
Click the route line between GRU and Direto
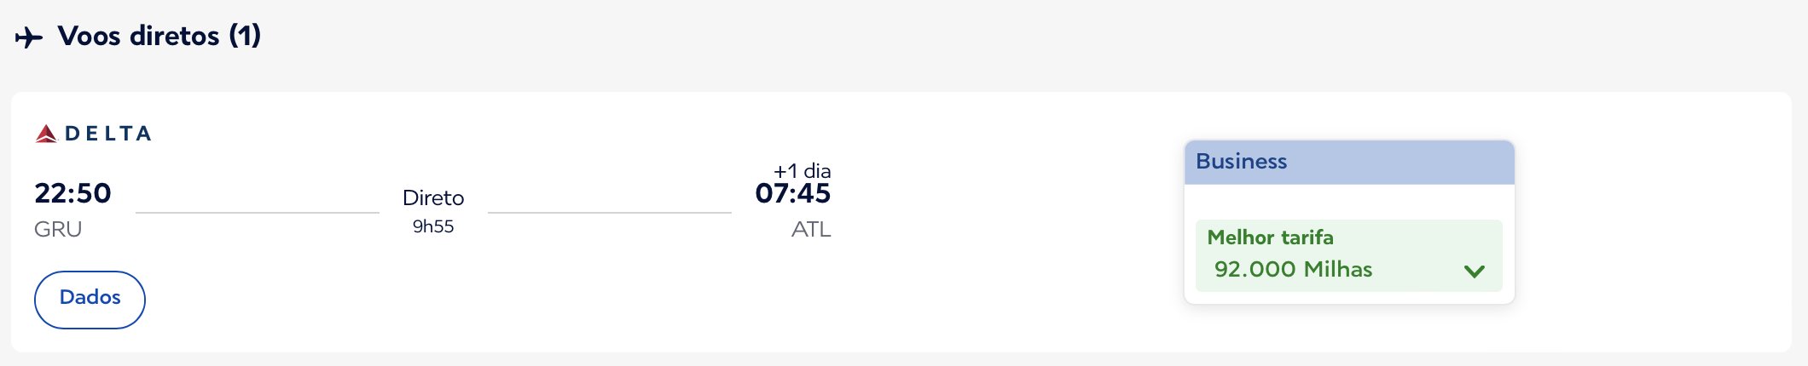pyautogui.click(x=258, y=212)
